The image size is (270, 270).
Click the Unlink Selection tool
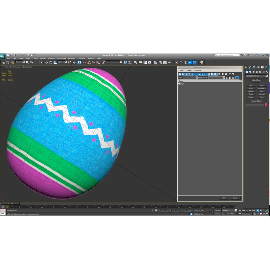pyautogui.click(x=7, y=62)
